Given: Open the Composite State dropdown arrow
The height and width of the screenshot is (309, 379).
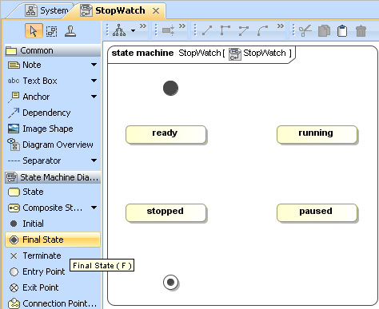Looking at the screenshot, I should tap(94, 208).
